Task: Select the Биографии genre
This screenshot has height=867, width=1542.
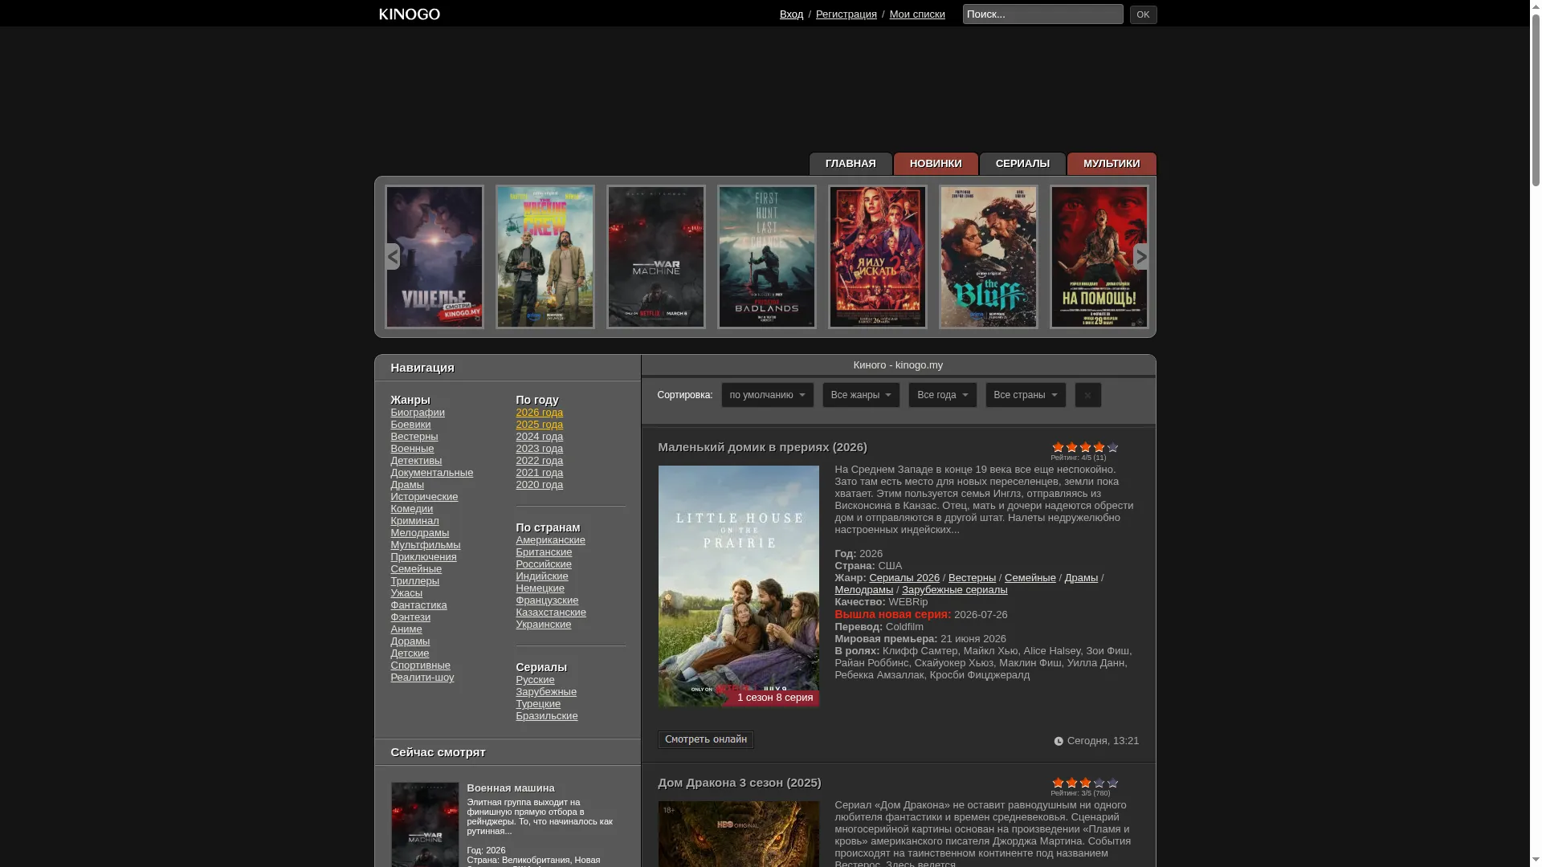Action: (x=418, y=413)
